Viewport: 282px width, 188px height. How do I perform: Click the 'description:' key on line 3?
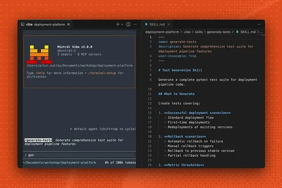click(170, 47)
